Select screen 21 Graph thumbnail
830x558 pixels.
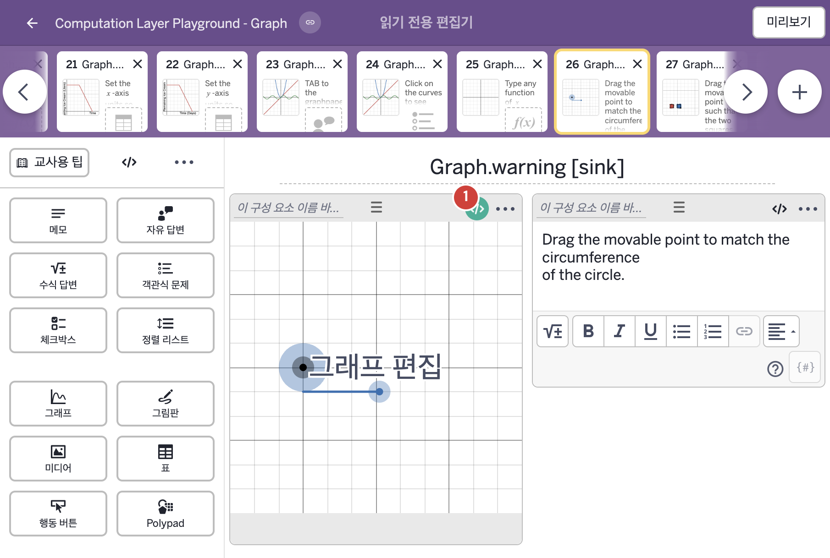pos(102,92)
